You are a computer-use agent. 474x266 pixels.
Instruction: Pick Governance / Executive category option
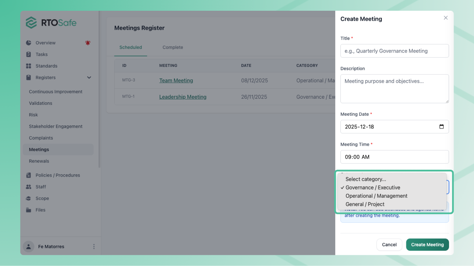[373, 188]
